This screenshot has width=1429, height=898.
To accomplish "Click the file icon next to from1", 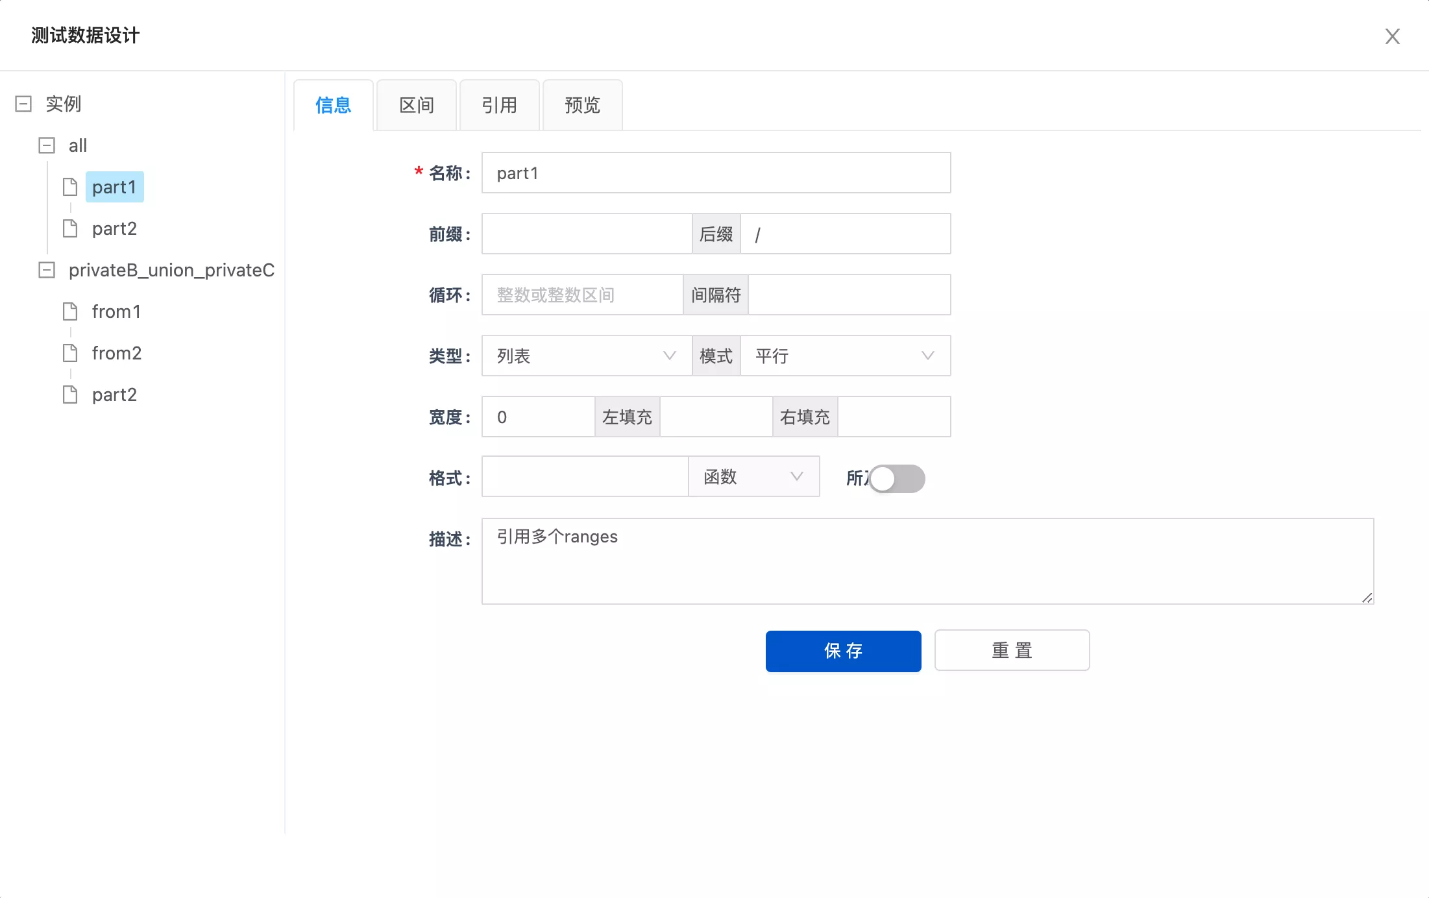I will click(70, 311).
